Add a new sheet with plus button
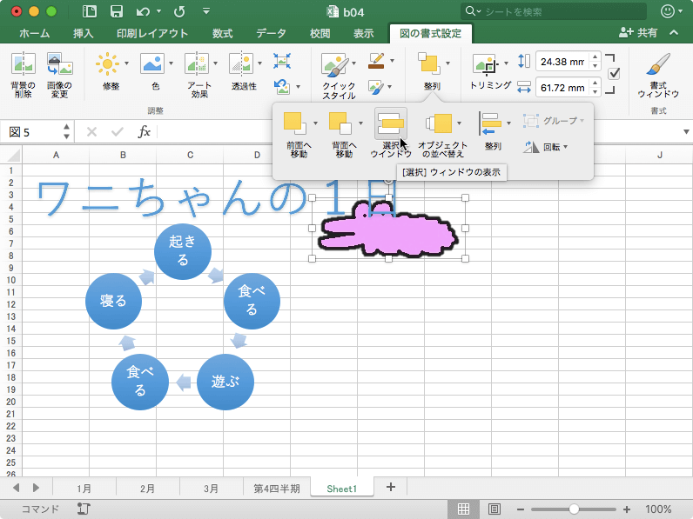Screen dimensions: 693x519 point(391,487)
